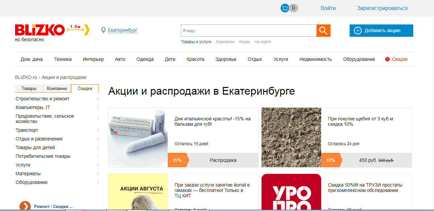The width and height of the screenshot is (434, 211).
Task: Expand Отдых и развлечения arrow
Action: coord(98,139)
